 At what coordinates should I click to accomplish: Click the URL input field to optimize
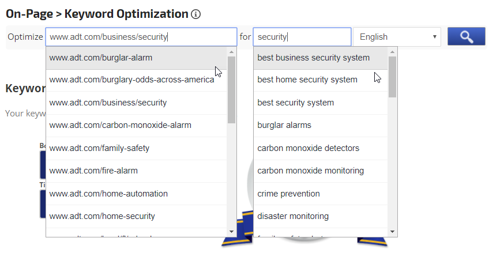[x=141, y=37]
